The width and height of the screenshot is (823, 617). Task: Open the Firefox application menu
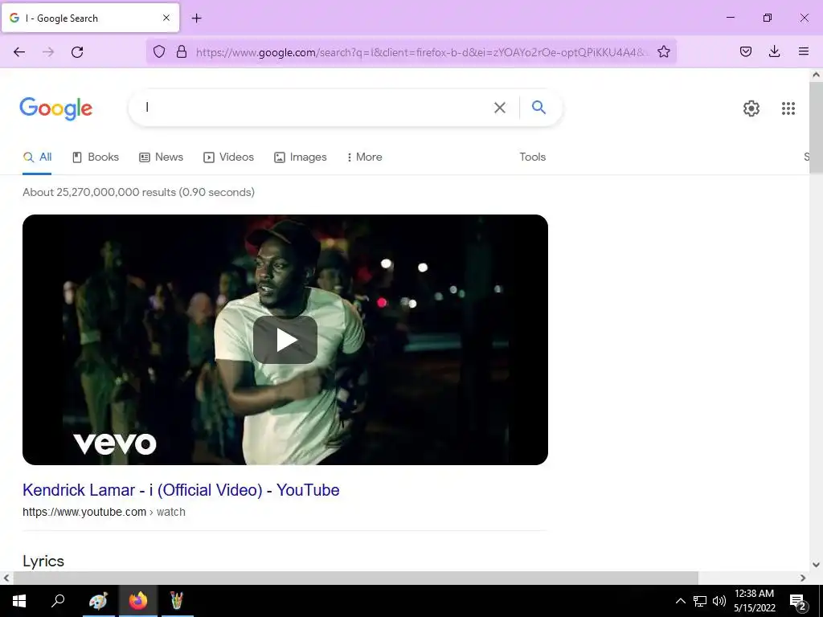point(803,51)
